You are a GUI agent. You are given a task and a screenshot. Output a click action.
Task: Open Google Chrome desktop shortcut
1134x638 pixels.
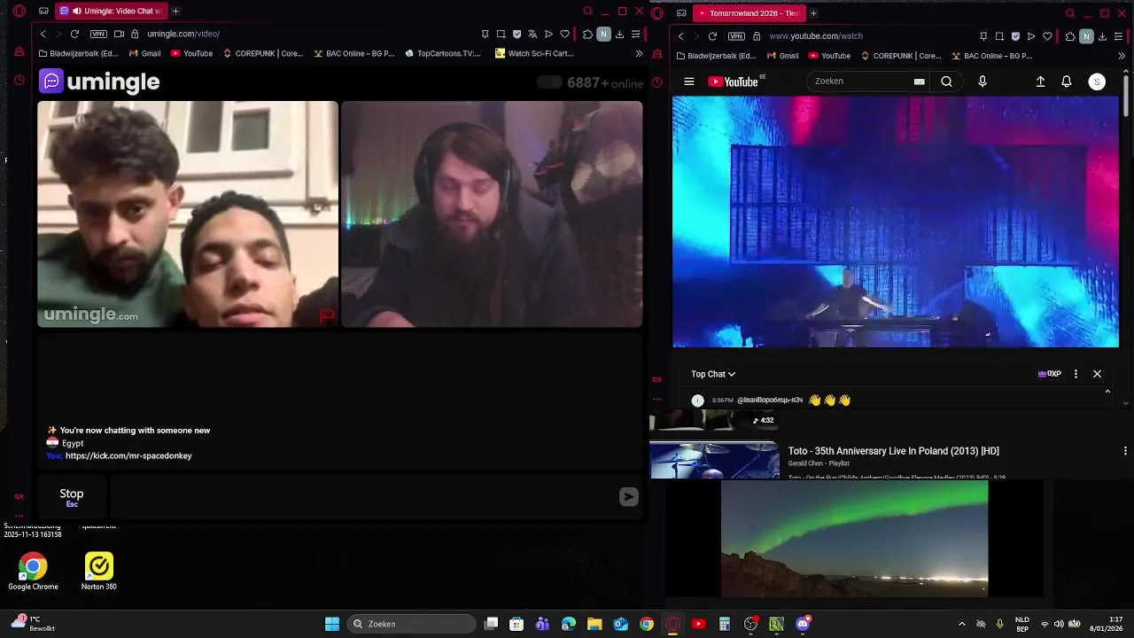point(33,572)
